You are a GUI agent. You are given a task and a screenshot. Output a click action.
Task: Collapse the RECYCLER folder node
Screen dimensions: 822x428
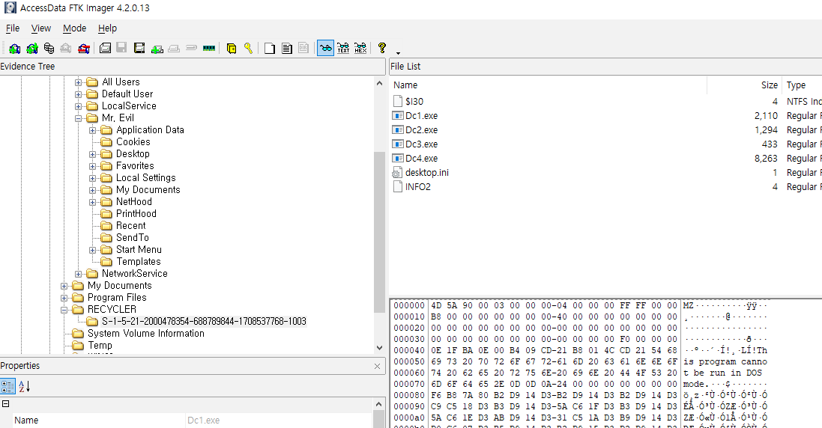pyautogui.click(x=64, y=310)
